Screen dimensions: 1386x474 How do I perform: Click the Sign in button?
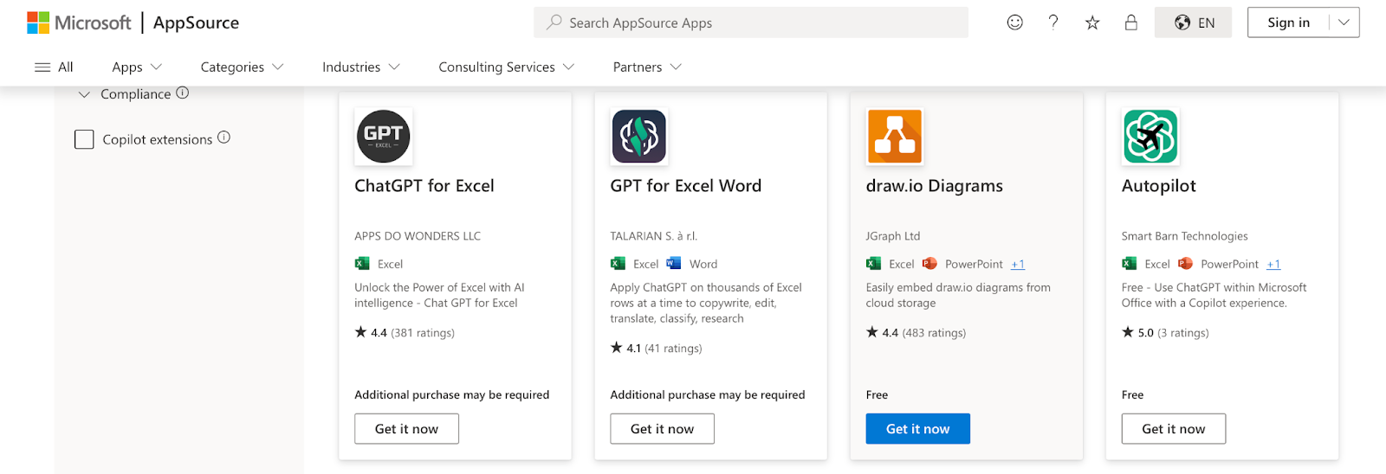coord(1288,22)
